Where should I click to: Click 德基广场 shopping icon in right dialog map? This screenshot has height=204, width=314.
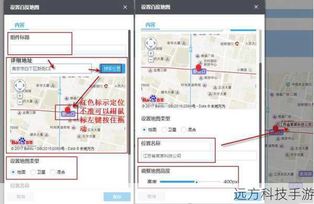click(198, 56)
